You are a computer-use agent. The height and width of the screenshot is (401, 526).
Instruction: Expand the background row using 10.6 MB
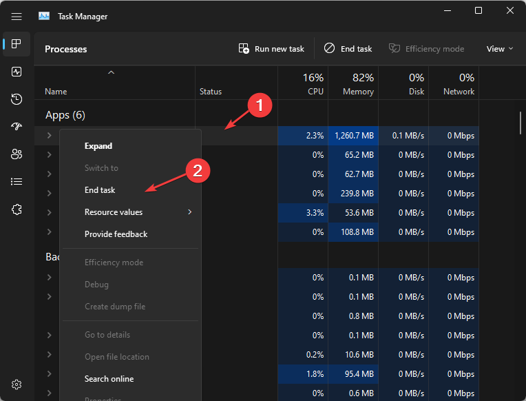(x=50, y=354)
